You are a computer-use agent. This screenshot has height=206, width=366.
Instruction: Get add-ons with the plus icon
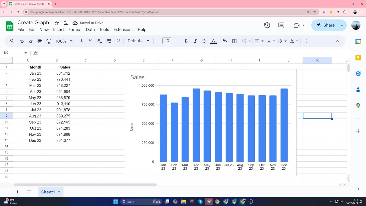[358, 131]
